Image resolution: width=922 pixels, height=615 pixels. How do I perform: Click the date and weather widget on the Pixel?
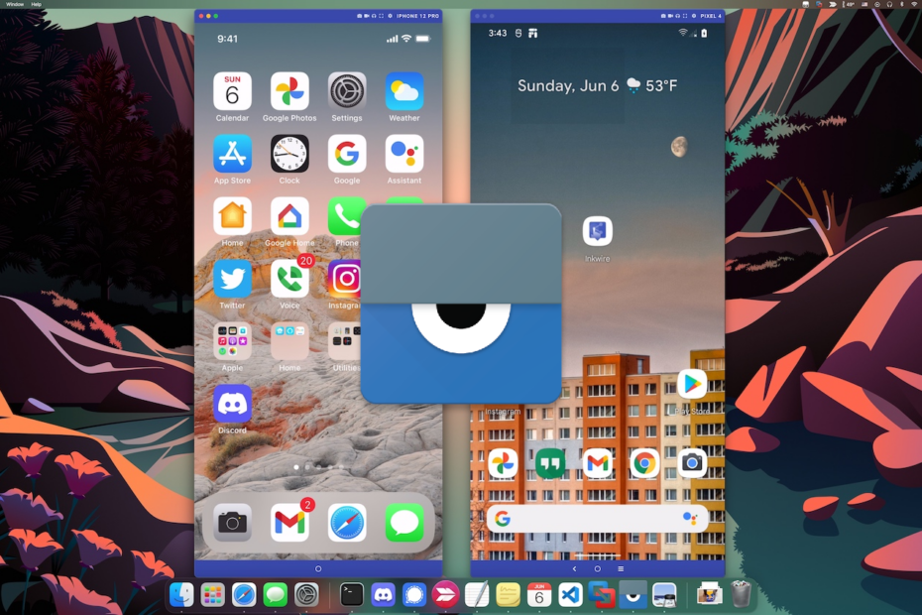(x=597, y=86)
